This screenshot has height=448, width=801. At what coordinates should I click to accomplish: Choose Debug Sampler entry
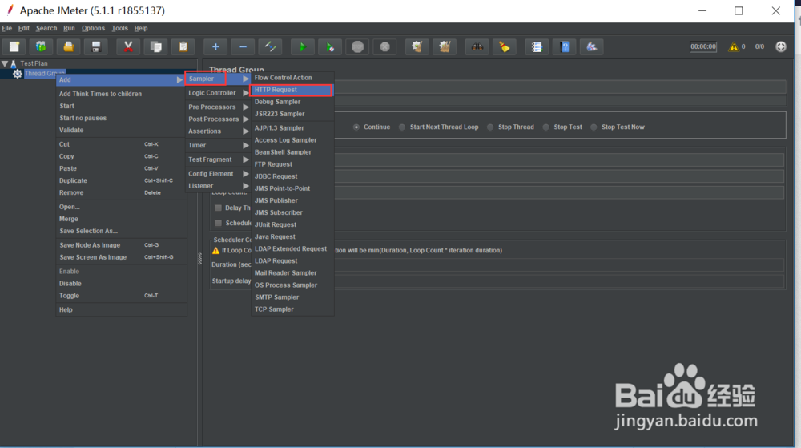tap(292, 102)
